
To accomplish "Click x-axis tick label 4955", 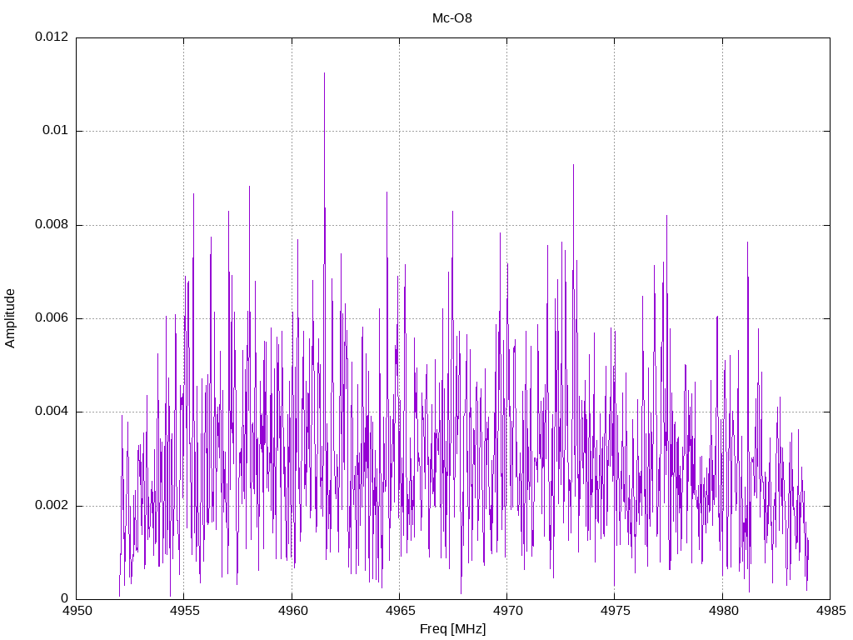I will [x=185, y=611].
